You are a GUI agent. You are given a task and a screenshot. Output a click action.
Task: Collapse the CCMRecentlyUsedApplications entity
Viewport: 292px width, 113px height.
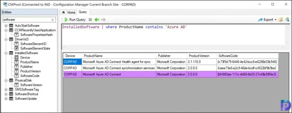coord(6,30)
